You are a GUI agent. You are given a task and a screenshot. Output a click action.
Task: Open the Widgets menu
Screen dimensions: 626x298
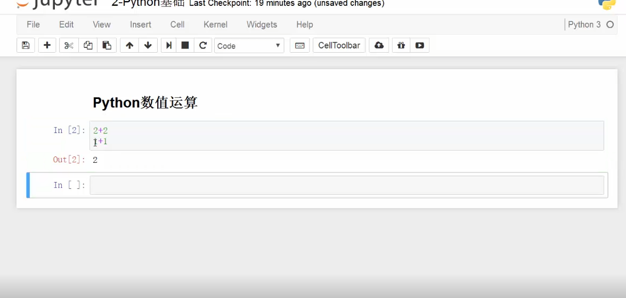click(x=262, y=24)
